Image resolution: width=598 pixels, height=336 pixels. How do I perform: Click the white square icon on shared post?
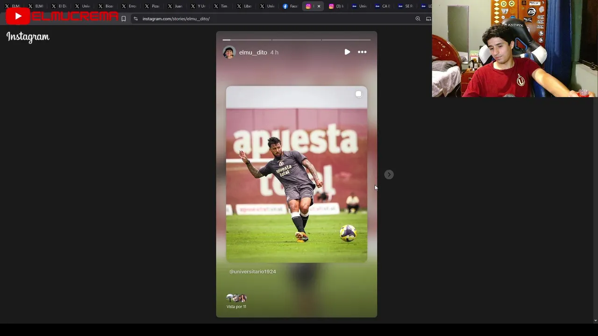pyautogui.click(x=358, y=94)
